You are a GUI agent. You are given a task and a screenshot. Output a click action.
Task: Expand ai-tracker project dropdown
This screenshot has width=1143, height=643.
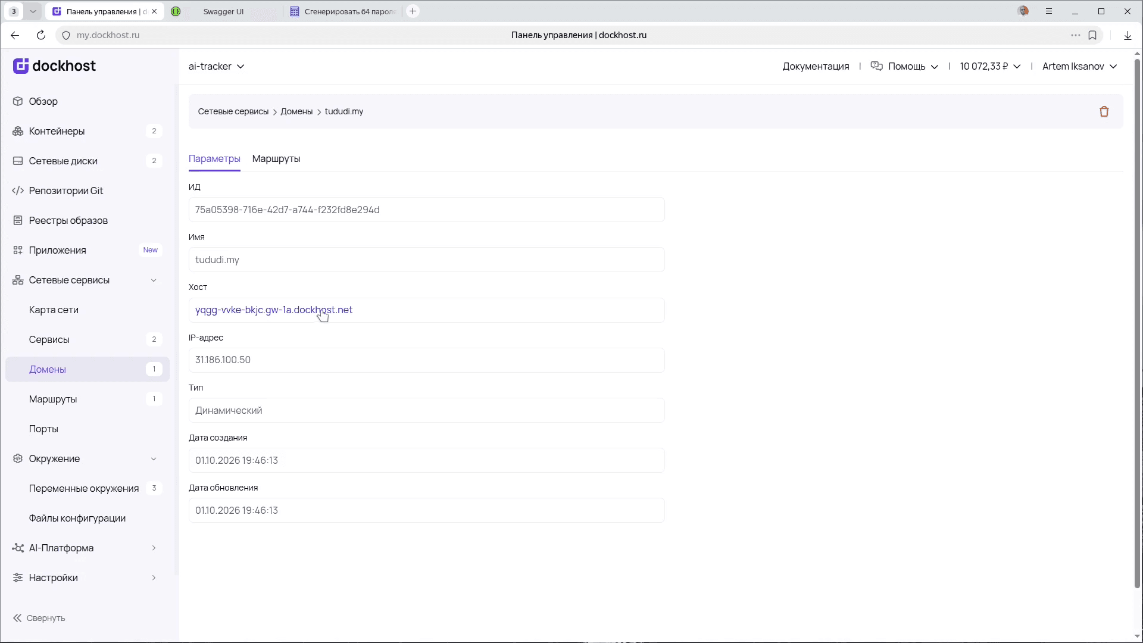[x=217, y=66]
